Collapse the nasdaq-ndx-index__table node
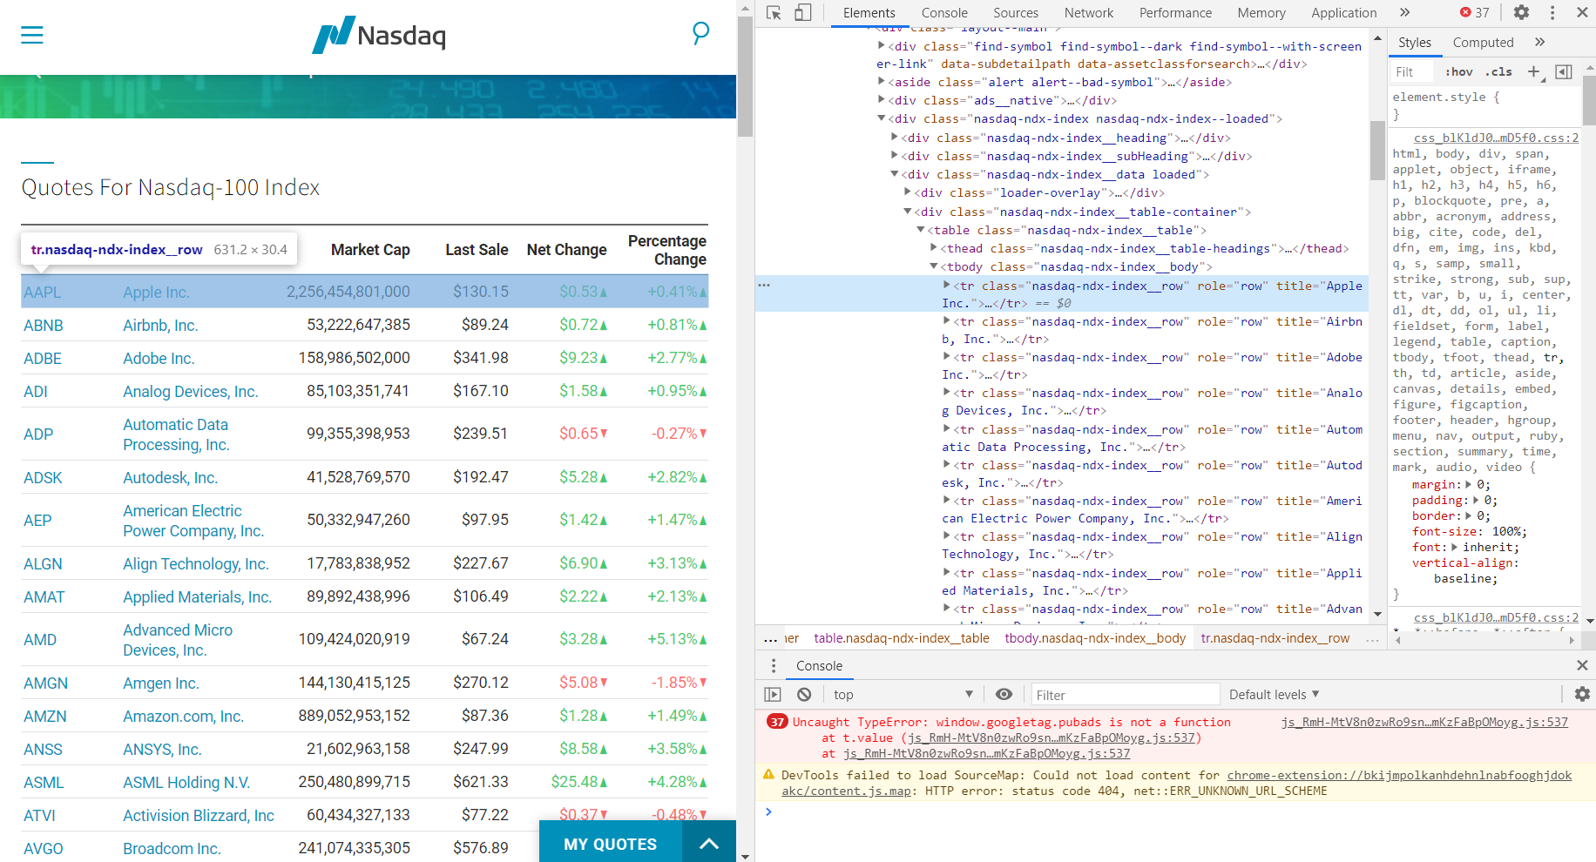Screen dimensions: 1596x862 click(921, 231)
